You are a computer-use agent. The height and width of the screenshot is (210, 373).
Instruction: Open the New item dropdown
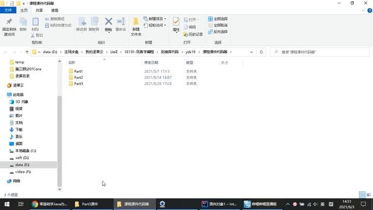[155, 19]
